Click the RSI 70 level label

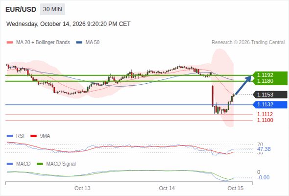coord(260,144)
